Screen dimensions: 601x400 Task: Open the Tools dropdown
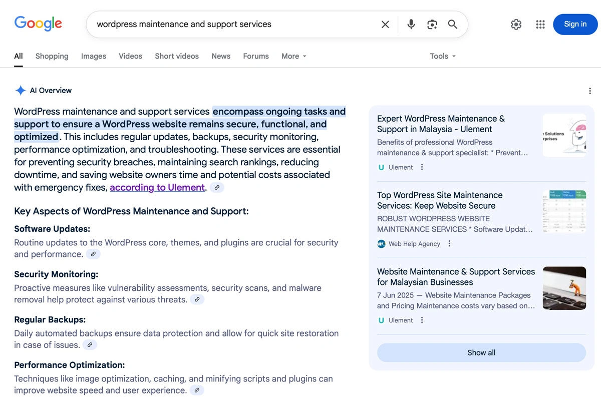point(443,56)
